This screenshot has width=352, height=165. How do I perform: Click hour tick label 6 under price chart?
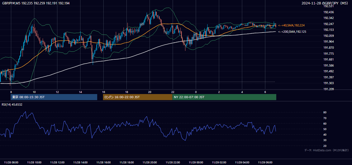point(265,92)
